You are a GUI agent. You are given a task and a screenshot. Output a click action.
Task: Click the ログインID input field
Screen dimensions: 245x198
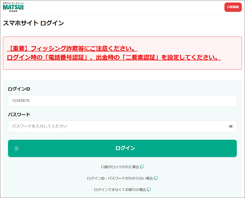coord(122,101)
